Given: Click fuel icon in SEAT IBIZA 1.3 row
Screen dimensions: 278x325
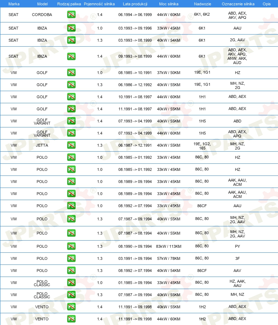Looking at the screenshot, I should point(71,40).
